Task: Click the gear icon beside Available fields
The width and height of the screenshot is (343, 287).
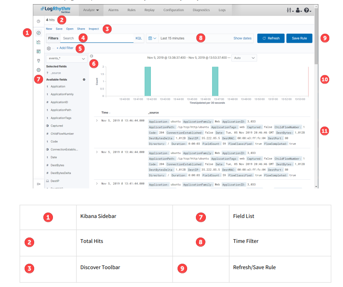Action: point(84,79)
